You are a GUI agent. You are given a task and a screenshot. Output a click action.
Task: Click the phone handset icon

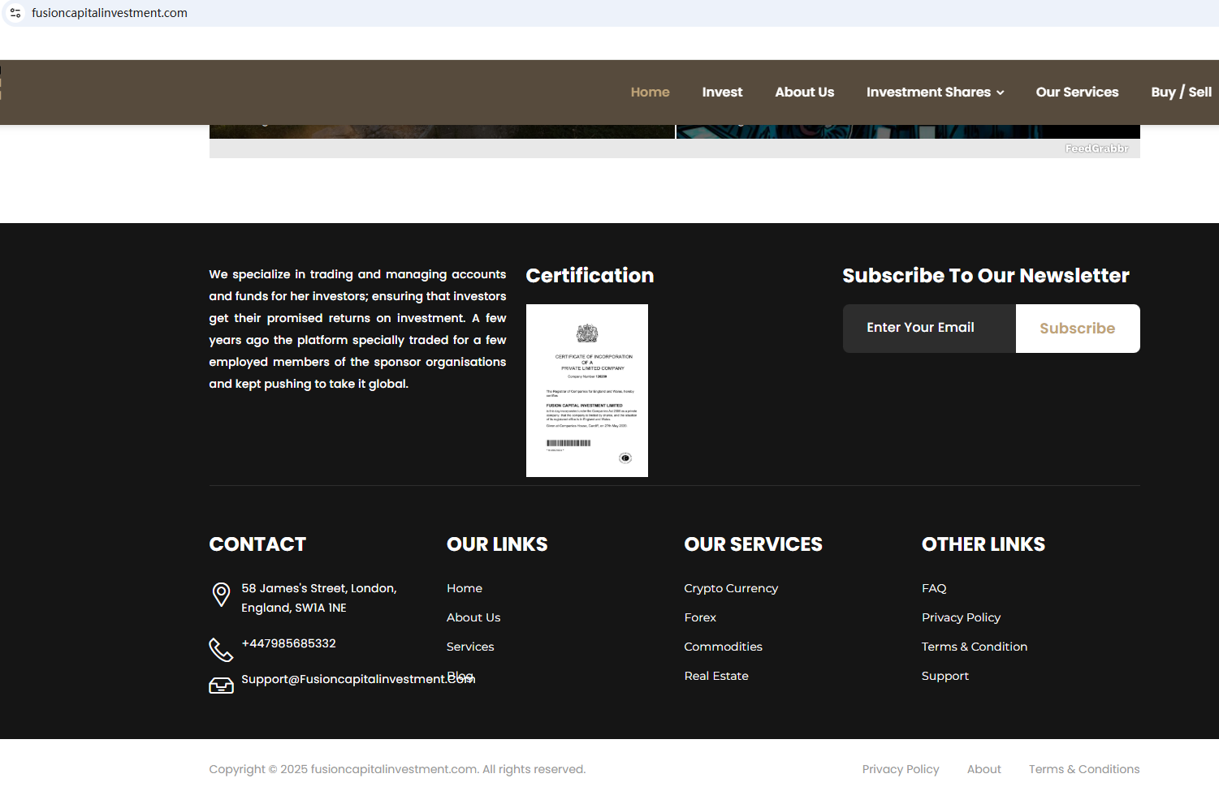(x=221, y=649)
